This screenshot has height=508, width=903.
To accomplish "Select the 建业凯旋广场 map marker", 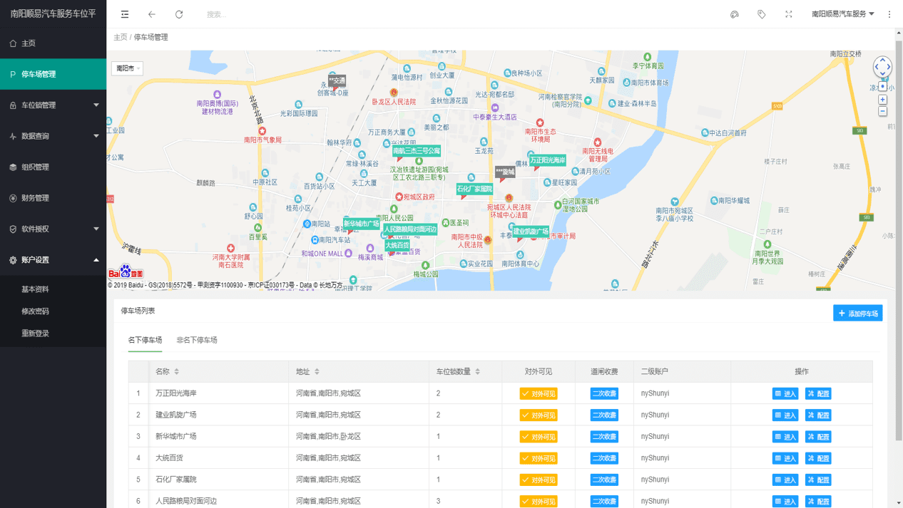I will tap(531, 232).
